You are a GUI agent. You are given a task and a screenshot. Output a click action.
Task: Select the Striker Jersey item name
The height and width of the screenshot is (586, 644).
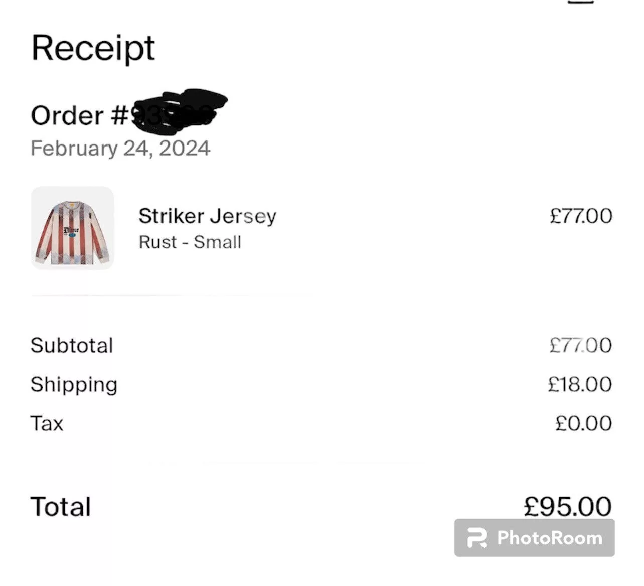pos(207,216)
